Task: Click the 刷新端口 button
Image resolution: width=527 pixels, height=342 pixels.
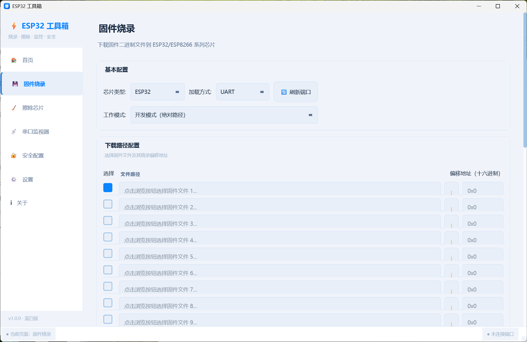Action: 296,92
